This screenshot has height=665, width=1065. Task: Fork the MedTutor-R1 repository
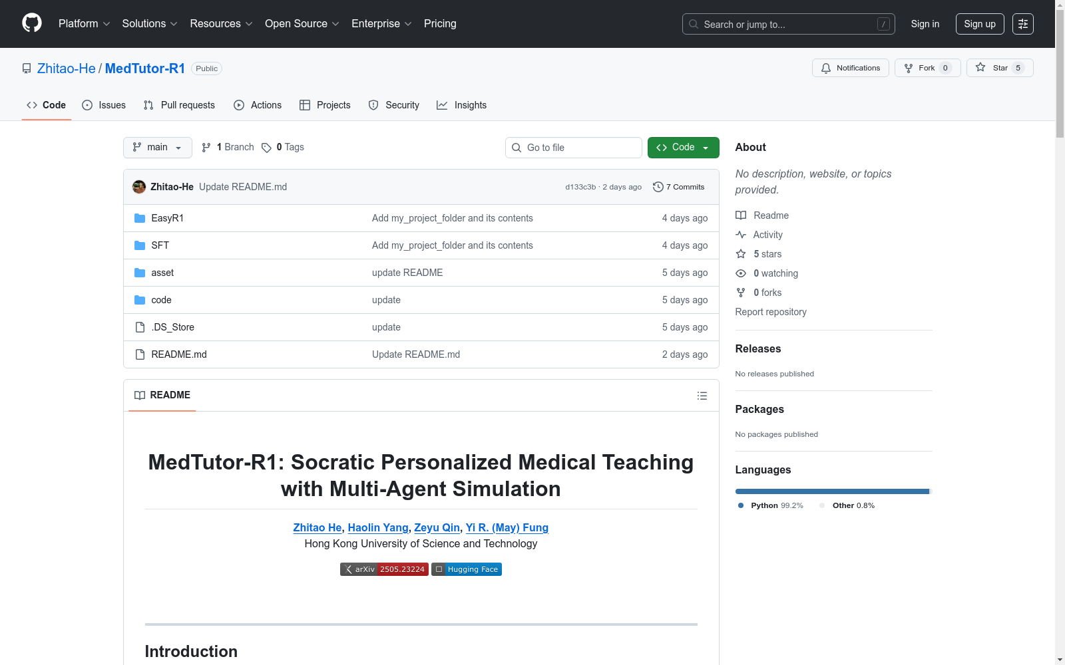(927, 68)
